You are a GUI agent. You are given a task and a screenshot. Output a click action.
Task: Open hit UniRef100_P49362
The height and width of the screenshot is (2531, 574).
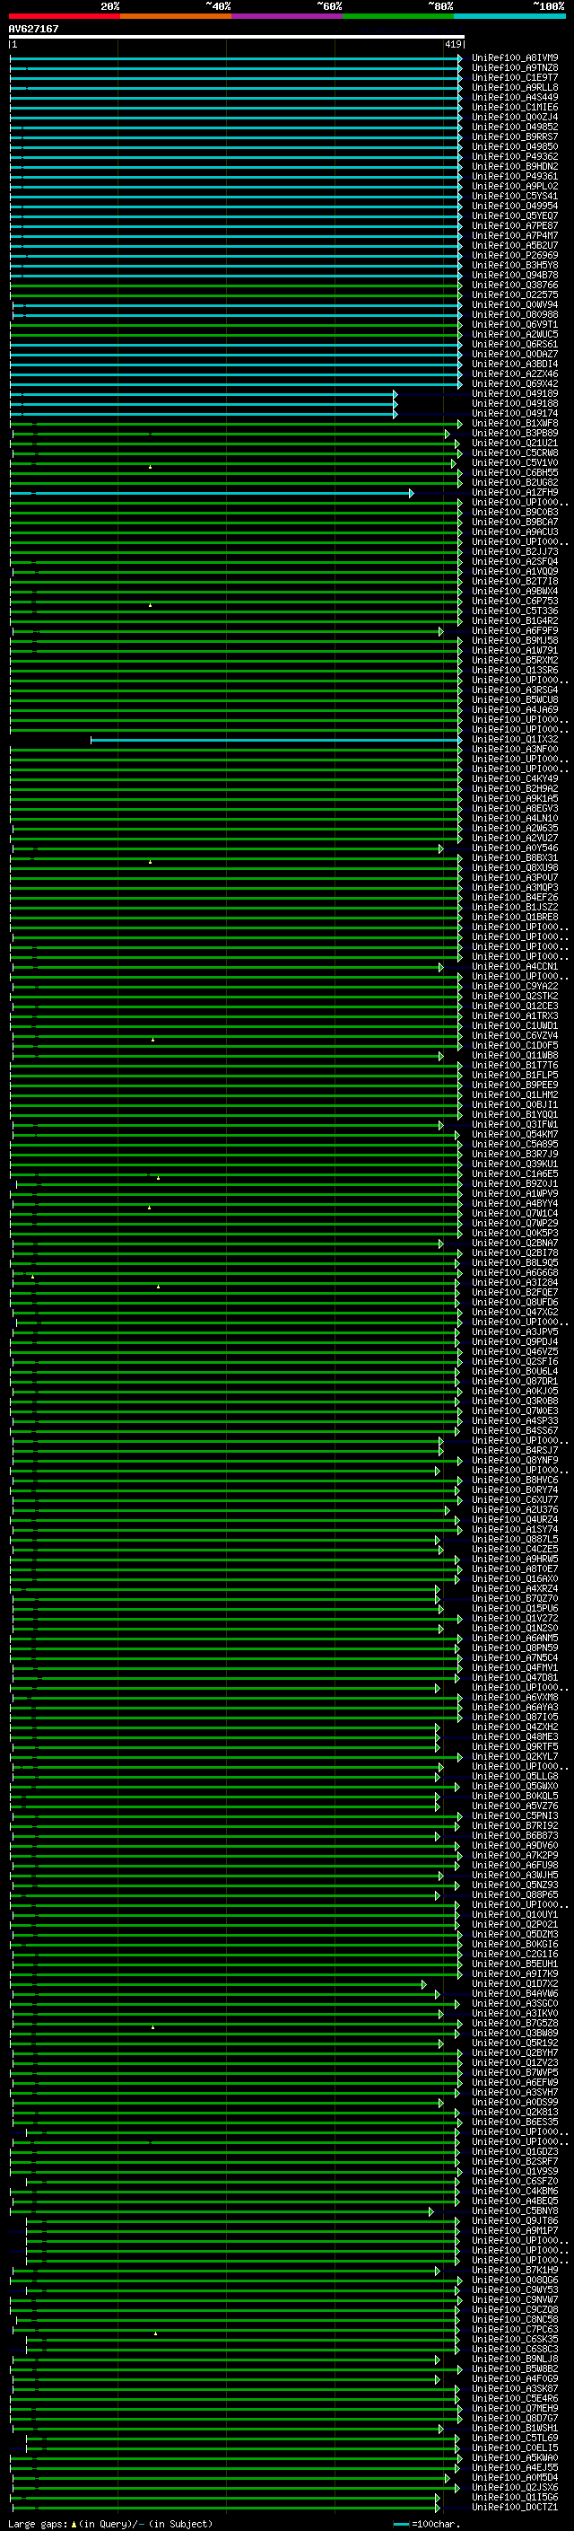click(x=515, y=156)
